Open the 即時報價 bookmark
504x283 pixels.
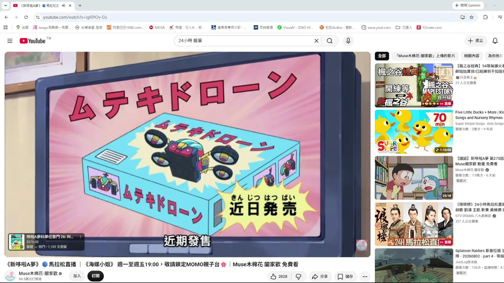tap(263, 28)
